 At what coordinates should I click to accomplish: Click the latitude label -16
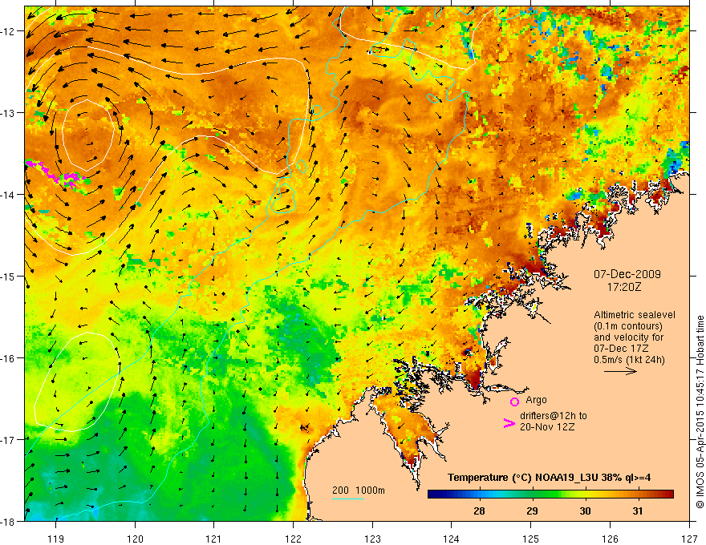coord(7,358)
